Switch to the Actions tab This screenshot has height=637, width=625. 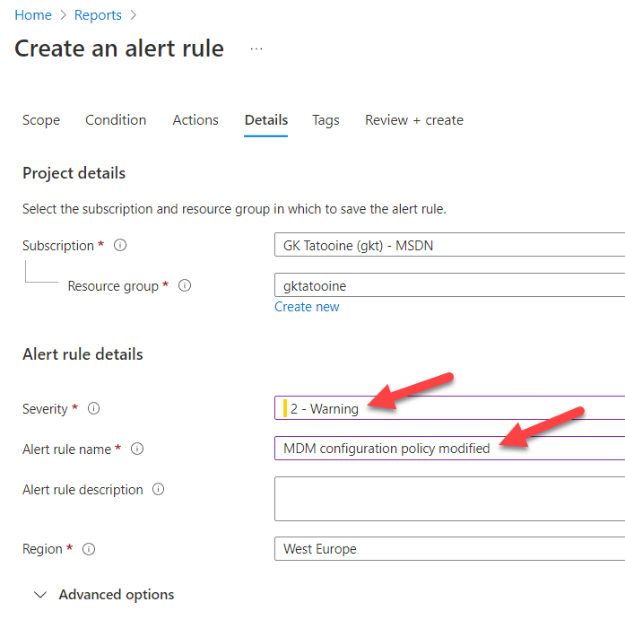pyautogui.click(x=195, y=120)
